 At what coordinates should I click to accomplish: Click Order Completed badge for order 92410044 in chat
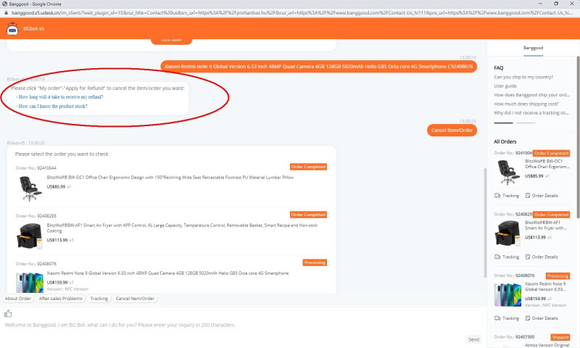coord(308,167)
